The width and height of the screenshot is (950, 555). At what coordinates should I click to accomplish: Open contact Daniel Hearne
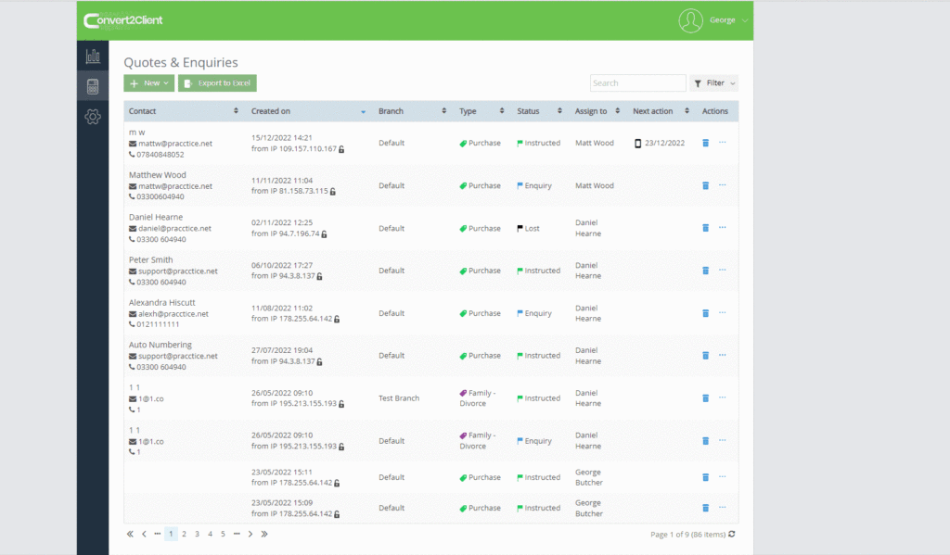pos(156,218)
